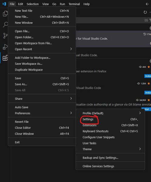Click the 'extension in Firefox' description text
This screenshot has width=151, height=182.
tap(91, 71)
